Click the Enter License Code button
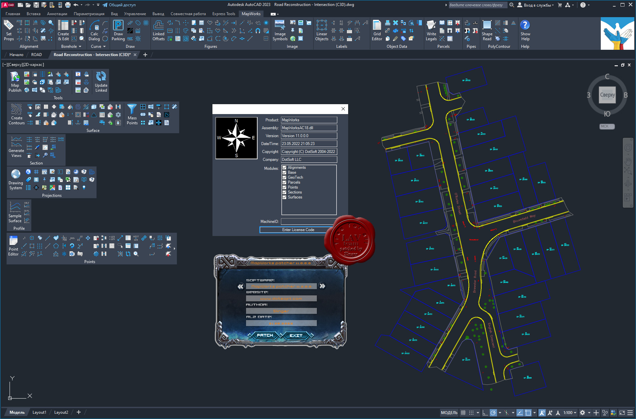The height and width of the screenshot is (419, 636). [x=298, y=229]
